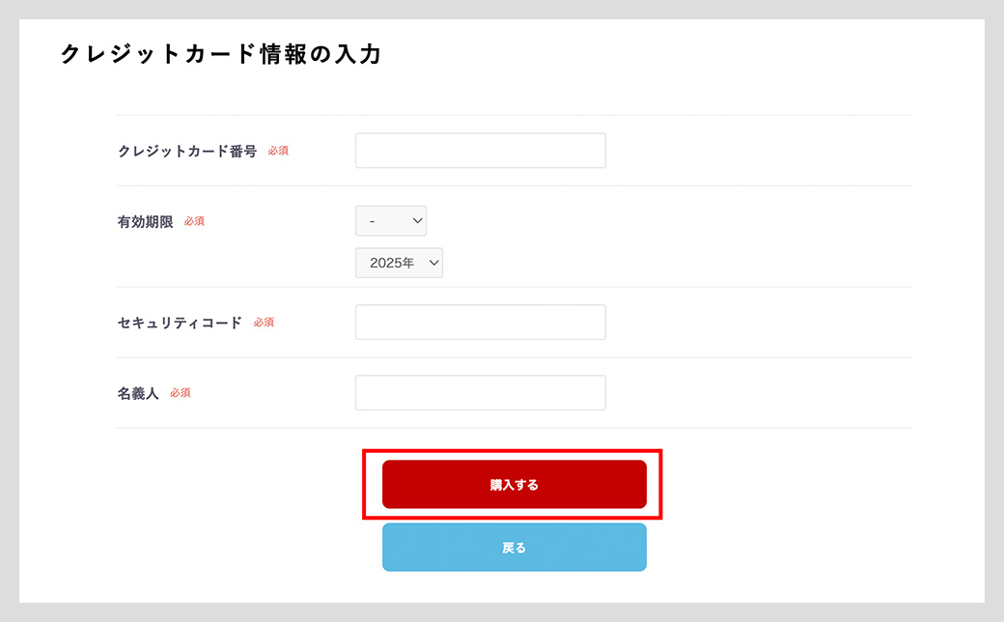Click the 有効期限 field label

tap(145, 221)
